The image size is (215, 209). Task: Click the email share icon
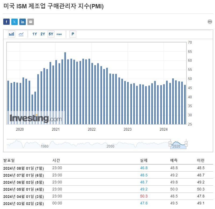pos(31,22)
